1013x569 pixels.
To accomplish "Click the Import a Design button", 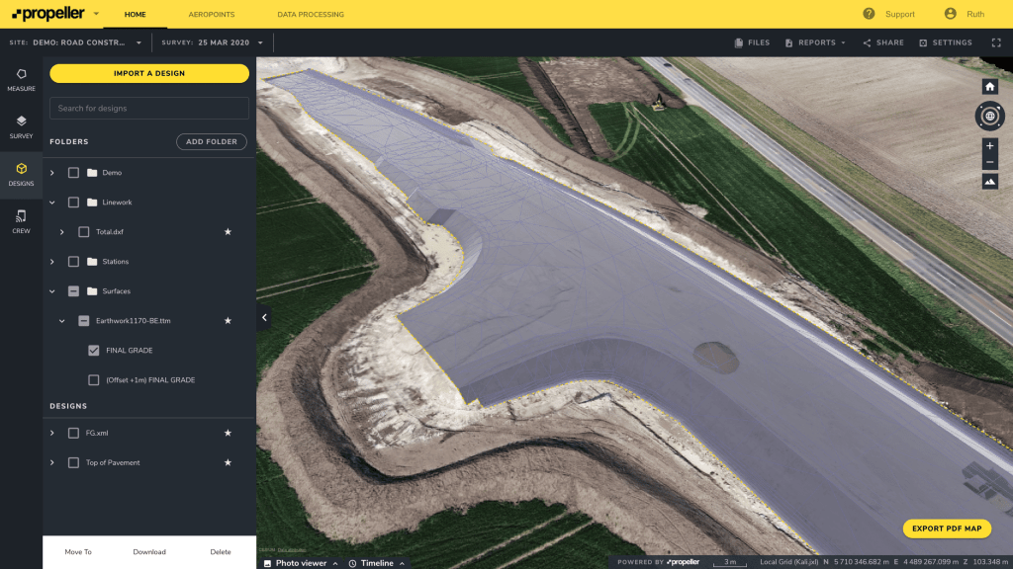I will [149, 73].
